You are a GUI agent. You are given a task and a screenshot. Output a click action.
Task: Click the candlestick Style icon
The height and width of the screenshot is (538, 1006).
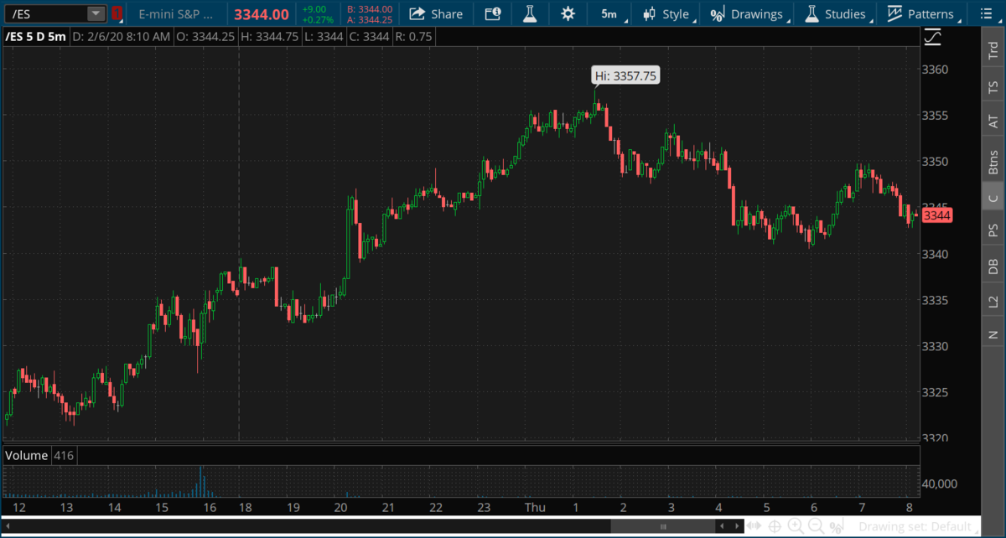tap(649, 13)
